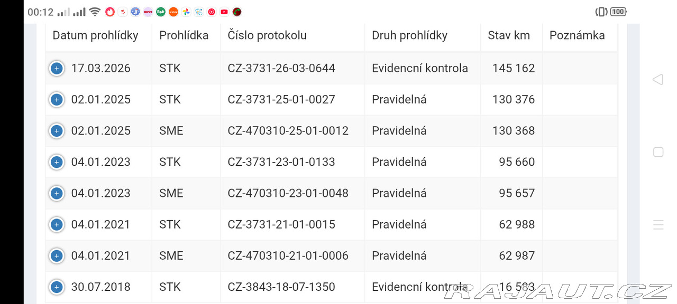
Task: Tap the Tinder flame notification icon
Action: coord(110,12)
